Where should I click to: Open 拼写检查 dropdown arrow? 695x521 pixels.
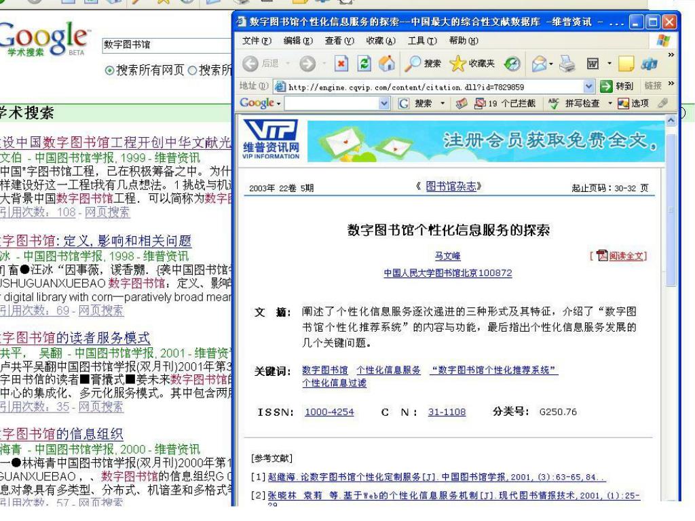(x=610, y=103)
